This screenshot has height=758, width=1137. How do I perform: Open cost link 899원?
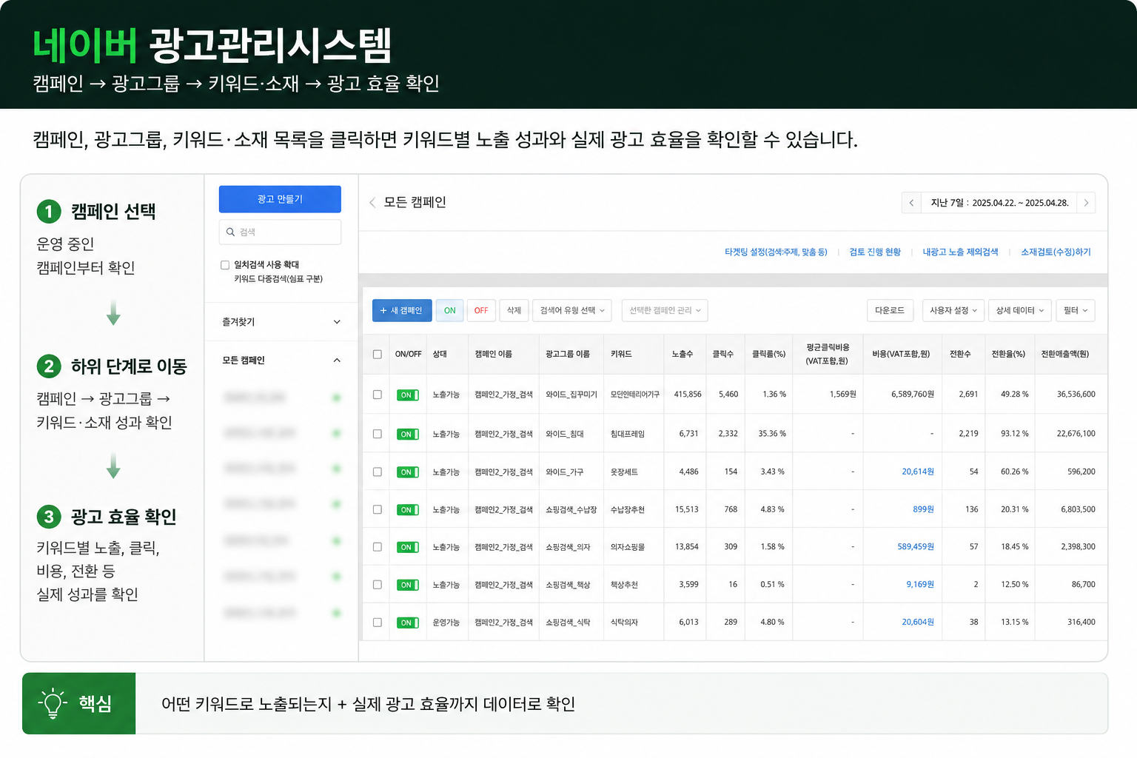point(923,510)
